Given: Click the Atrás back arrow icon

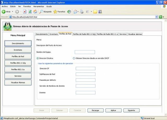Looking at the screenshot, I should (3, 12).
